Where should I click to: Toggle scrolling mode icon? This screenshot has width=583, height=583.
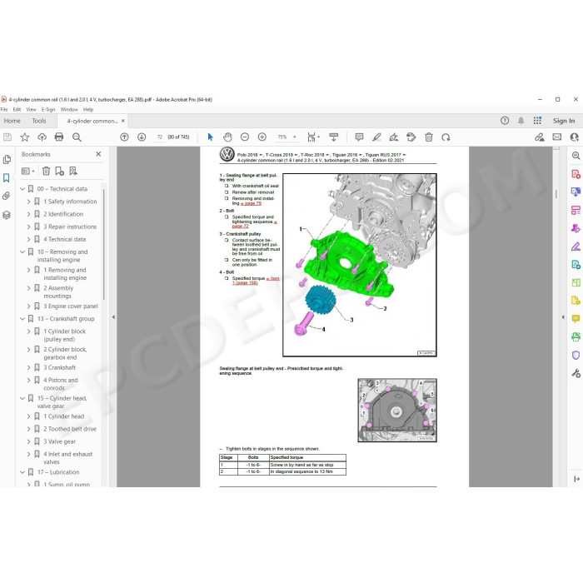click(x=333, y=137)
